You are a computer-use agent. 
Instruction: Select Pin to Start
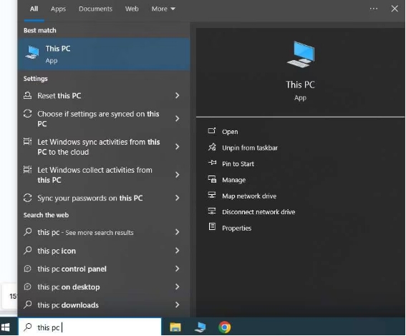point(238,164)
